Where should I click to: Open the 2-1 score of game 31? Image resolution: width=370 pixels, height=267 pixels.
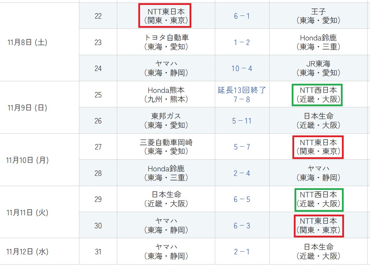click(242, 252)
